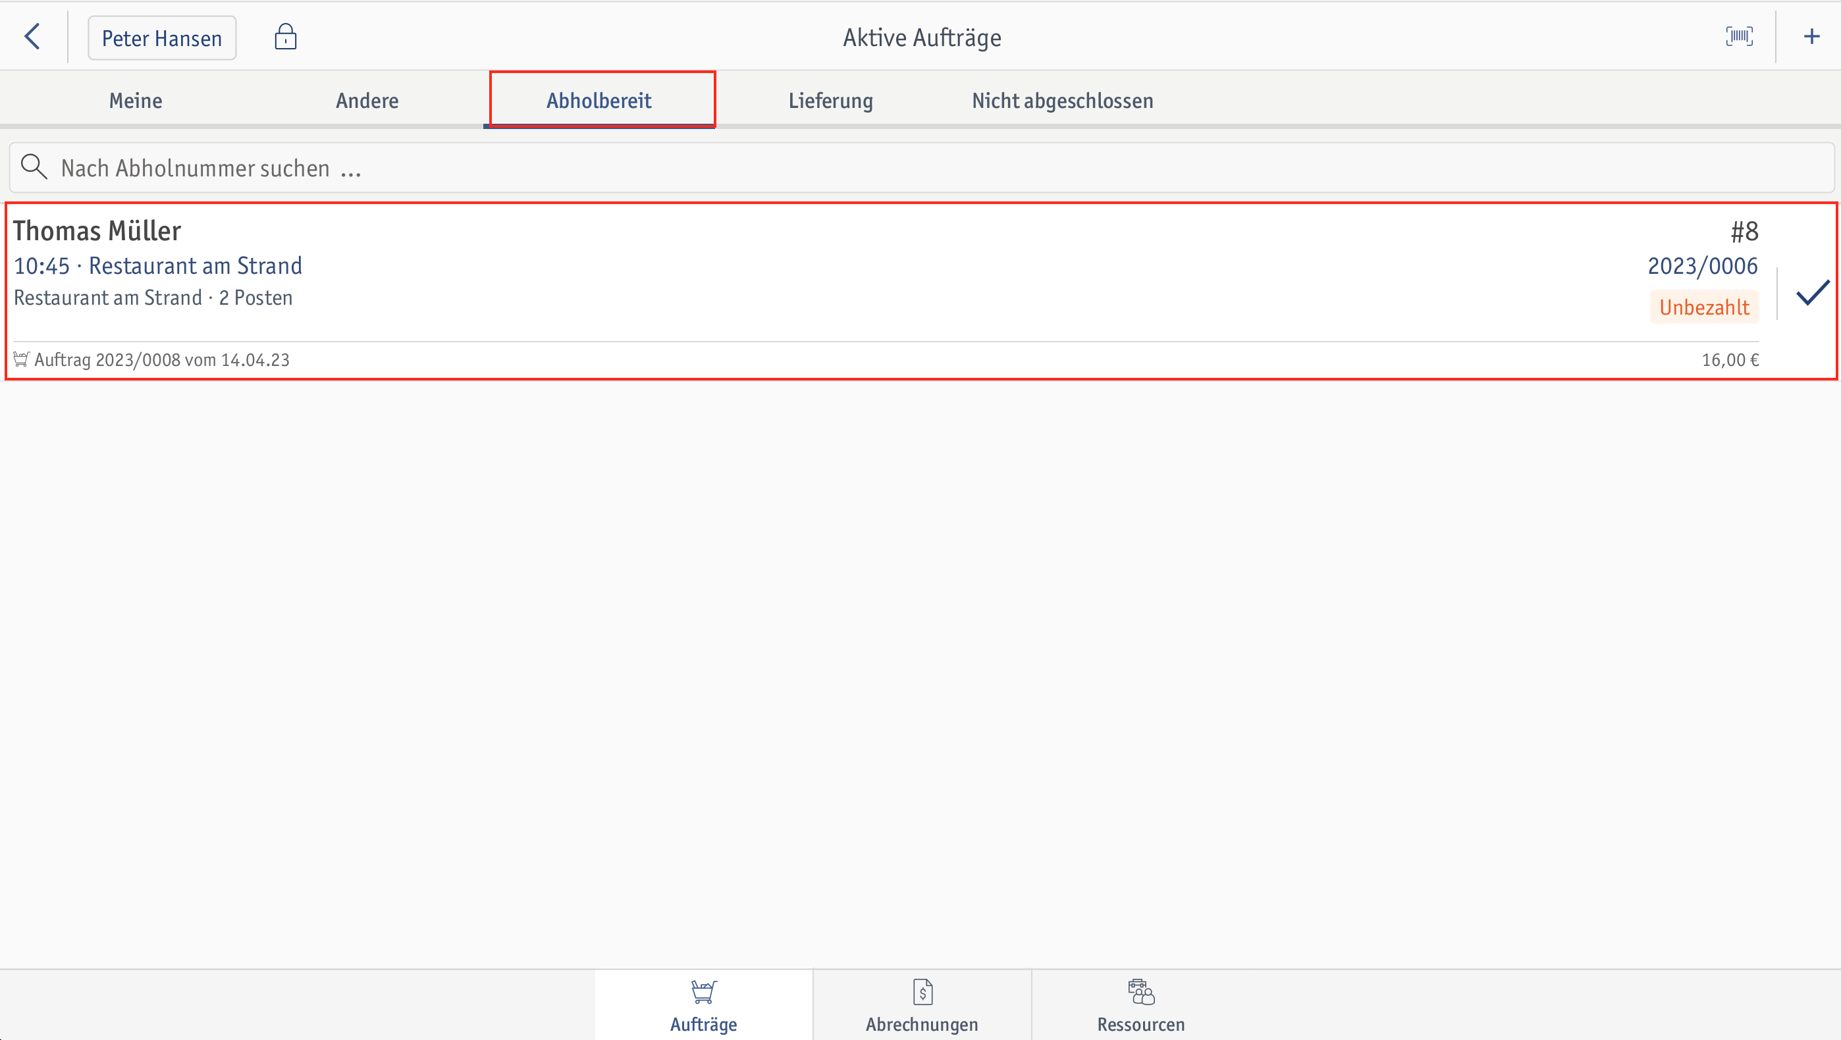Screen dimensions: 1841x1040
Task: Click Auftrag 2023/0008 vom 14.04.23 footer
Action: coord(161,360)
